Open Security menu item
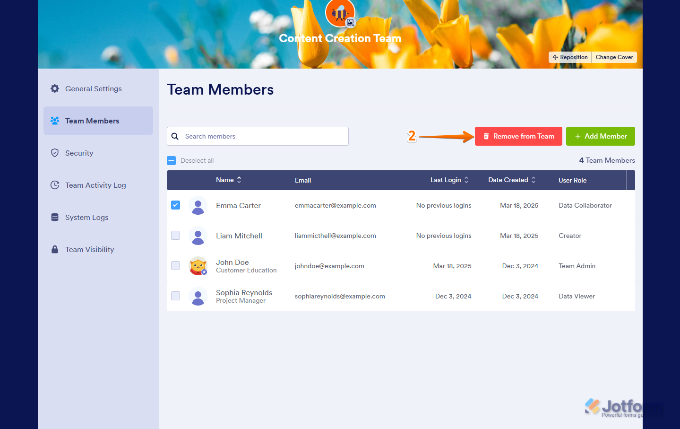This screenshot has width=680, height=429. point(98,153)
